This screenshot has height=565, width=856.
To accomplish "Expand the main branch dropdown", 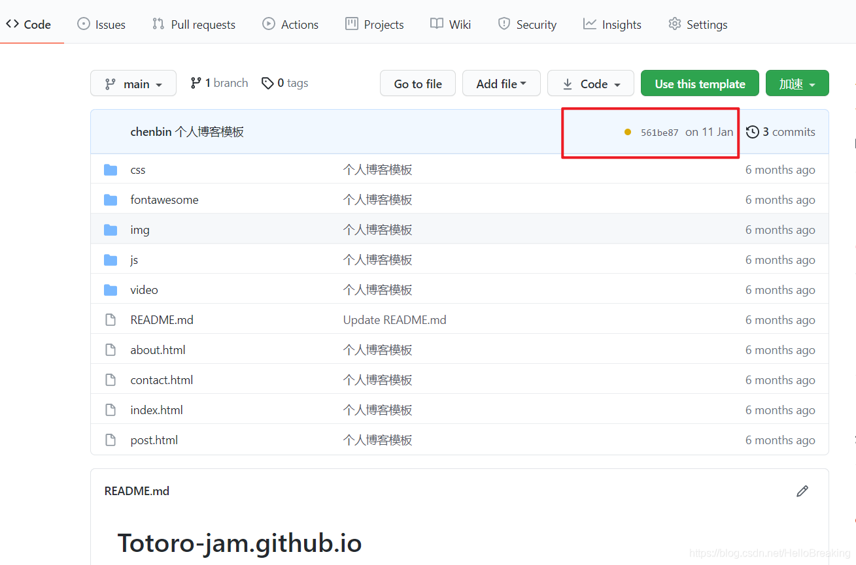I will (133, 83).
